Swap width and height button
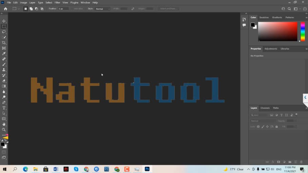 click(133, 9)
